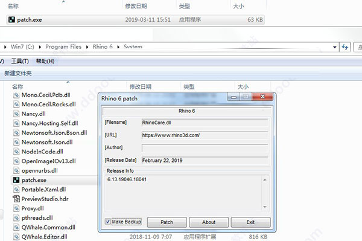Screen dimensions: 362x241
Task: Select the PreviewStudio.hdr file icon
Action: point(16,199)
